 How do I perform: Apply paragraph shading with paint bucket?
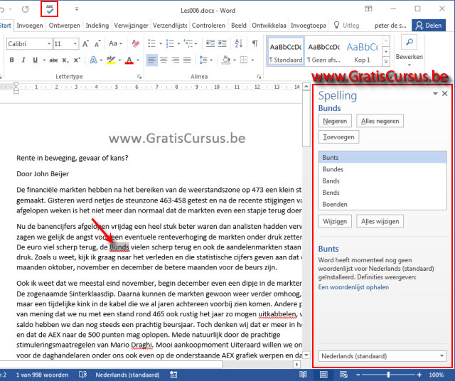tap(226, 60)
